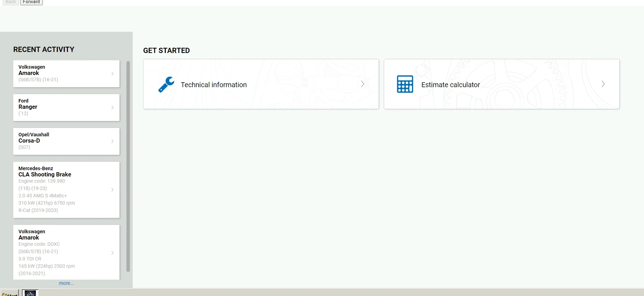Select CLA Shooting Brake recent vehicle
This screenshot has height=296, width=644.
tap(66, 190)
